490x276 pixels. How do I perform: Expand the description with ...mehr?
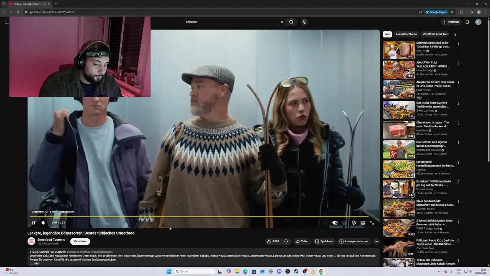click(34, 263)
